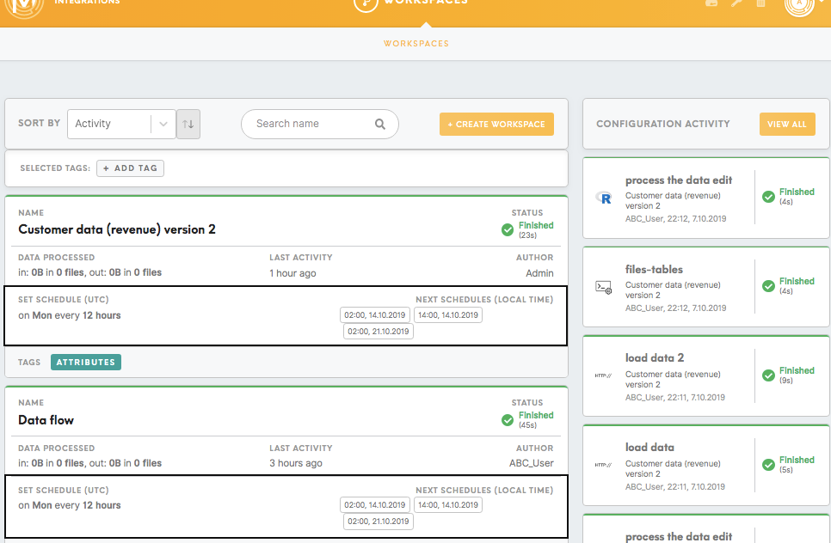Click 'Finished (23s)' status text
Screen dimensions: 831x543
tap(536, 229)
